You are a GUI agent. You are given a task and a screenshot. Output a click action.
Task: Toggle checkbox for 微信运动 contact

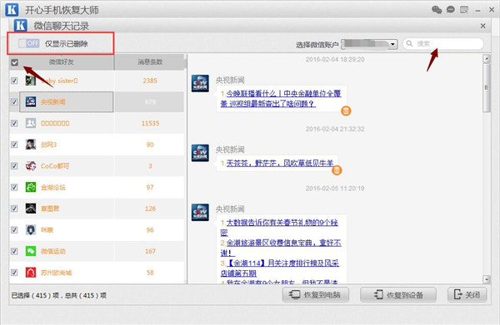[x=14, y=251]
